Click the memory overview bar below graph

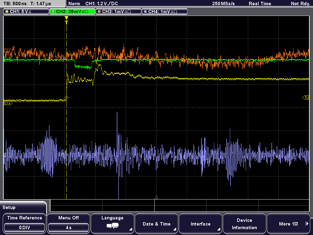point(180,205)
